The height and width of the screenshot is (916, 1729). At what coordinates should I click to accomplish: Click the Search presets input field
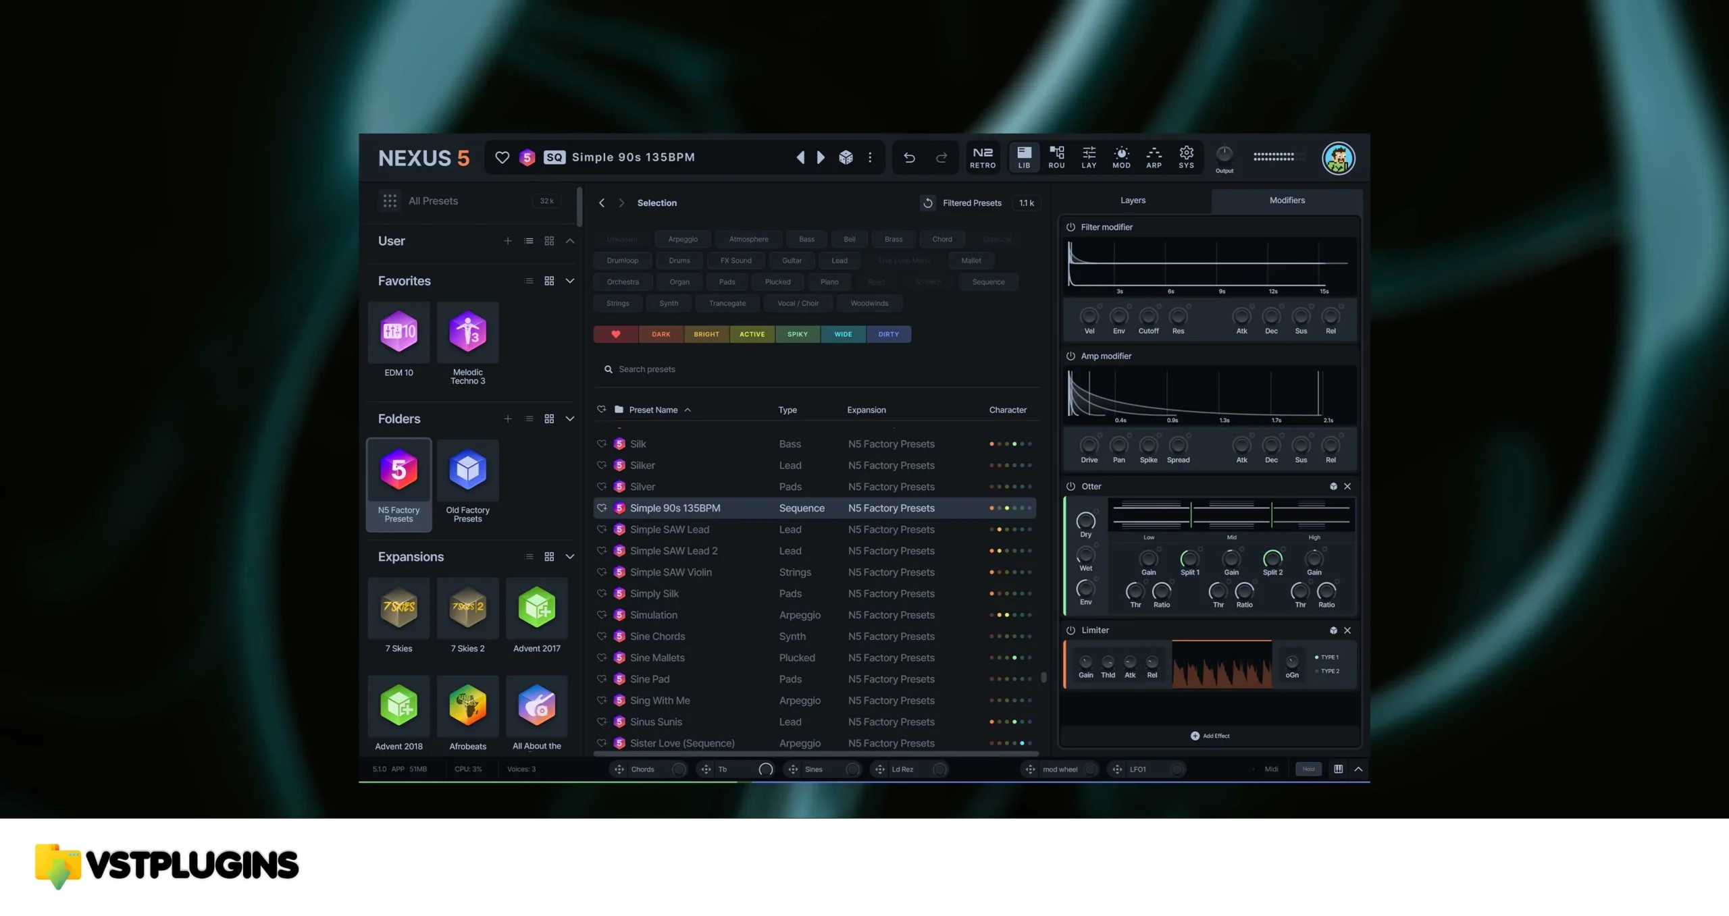tap(816, 369)
